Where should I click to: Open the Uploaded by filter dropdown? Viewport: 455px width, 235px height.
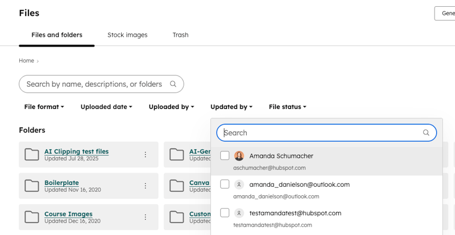[x=172, y=107]
